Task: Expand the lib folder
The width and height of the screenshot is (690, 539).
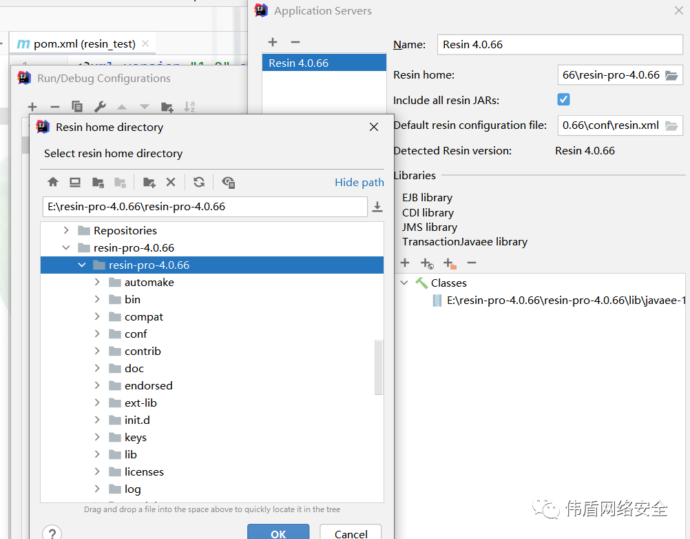Action: click(97, 454)
